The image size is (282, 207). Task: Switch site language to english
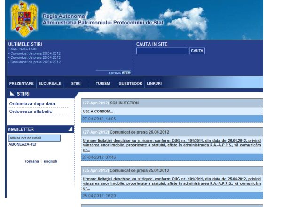(x=50, y=161)
